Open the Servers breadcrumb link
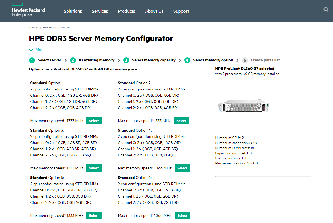Screen dimensions: 333x223 point(34,27)
